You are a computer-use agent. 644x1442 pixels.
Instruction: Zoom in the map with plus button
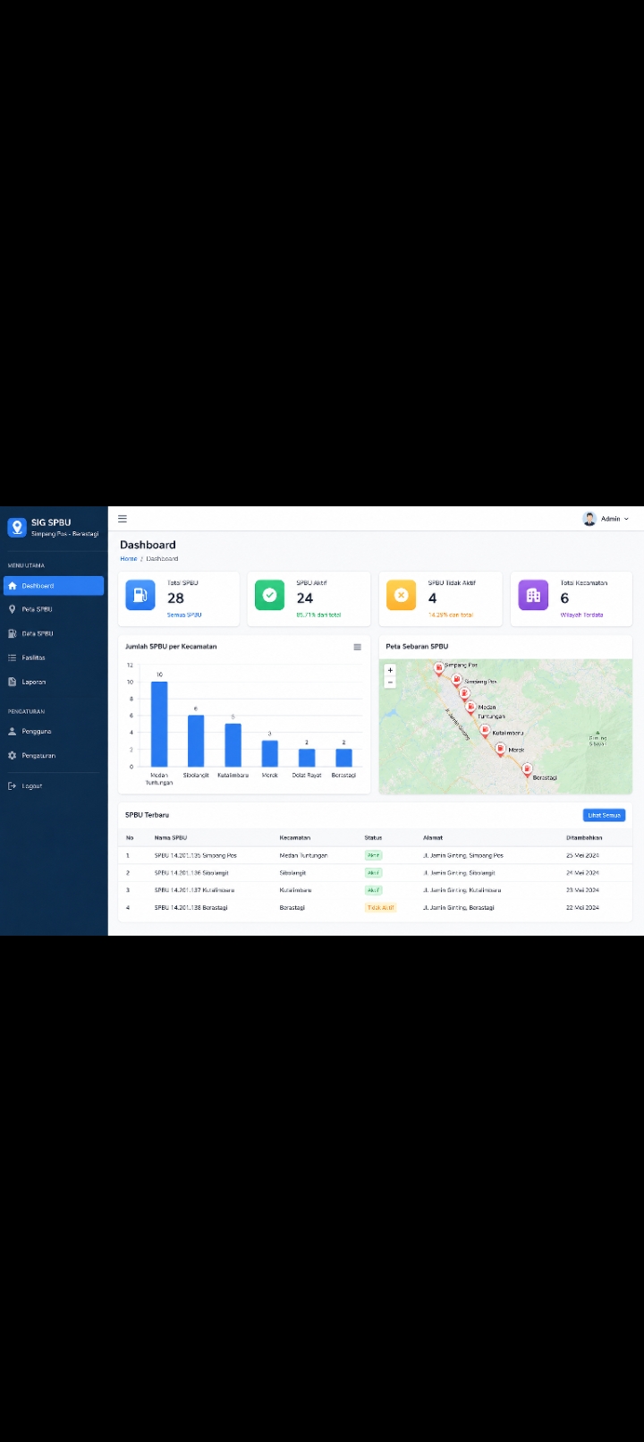tap(390, 670)
